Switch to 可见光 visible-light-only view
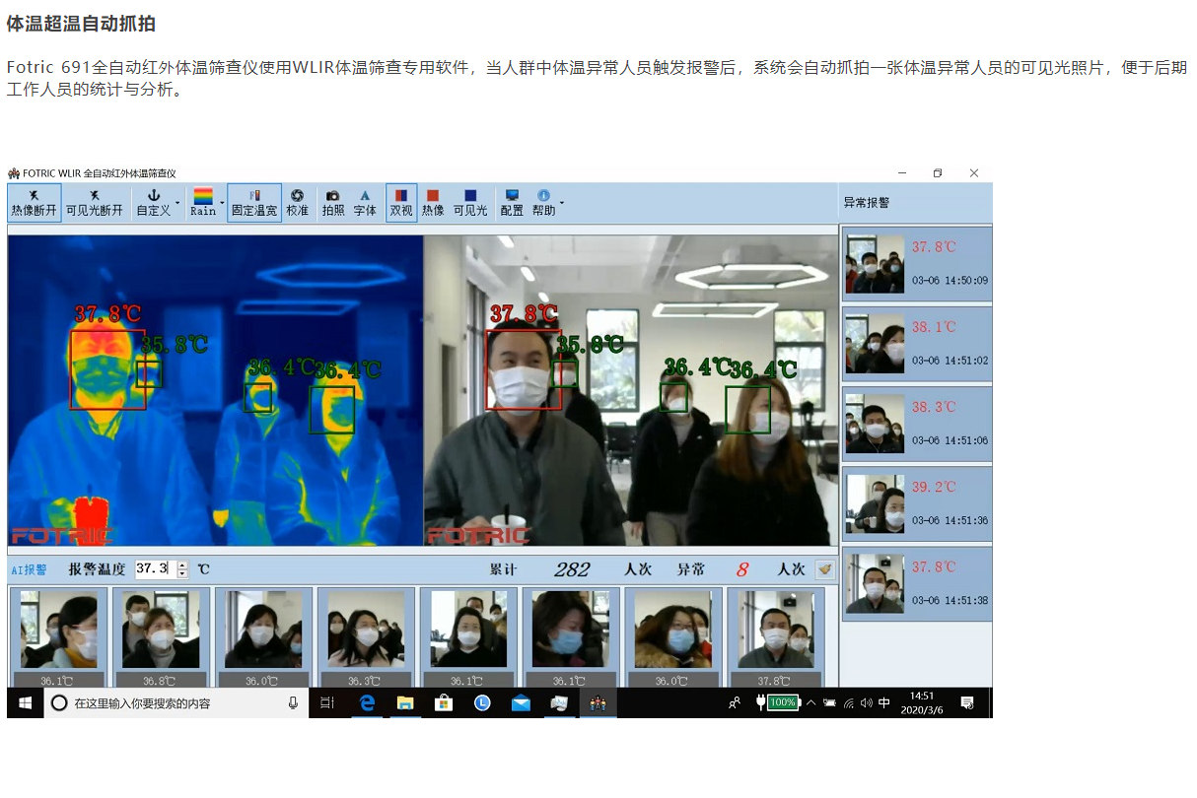The width and height of the screenshot is (1197, 798). coord(470,203)
